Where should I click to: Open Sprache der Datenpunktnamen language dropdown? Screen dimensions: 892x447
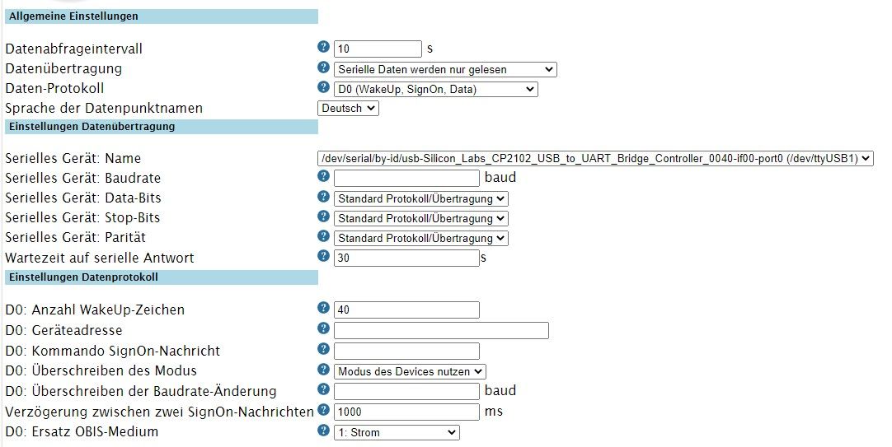(x=348, y=108)
